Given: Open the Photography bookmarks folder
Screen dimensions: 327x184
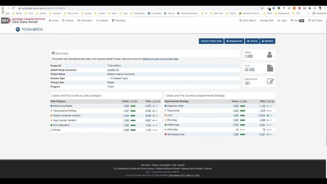Looking at the screenshot, I should (x=137, y=13).
